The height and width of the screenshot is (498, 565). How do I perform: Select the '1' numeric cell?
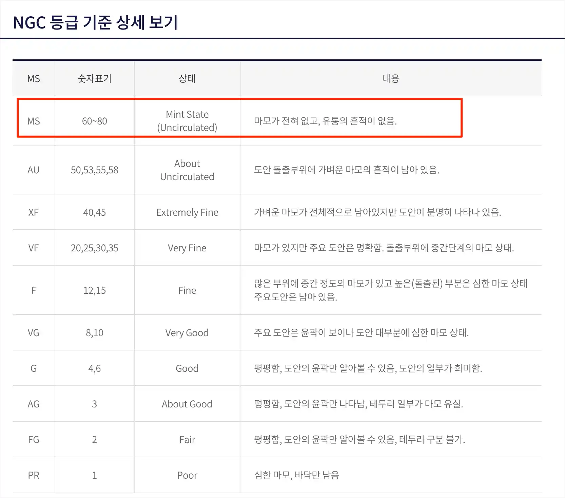point(95,475)
